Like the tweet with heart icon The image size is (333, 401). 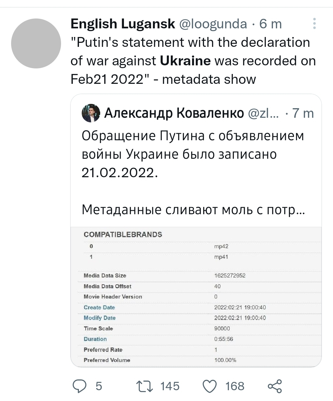pyautogui.click(x=210, y=386)
